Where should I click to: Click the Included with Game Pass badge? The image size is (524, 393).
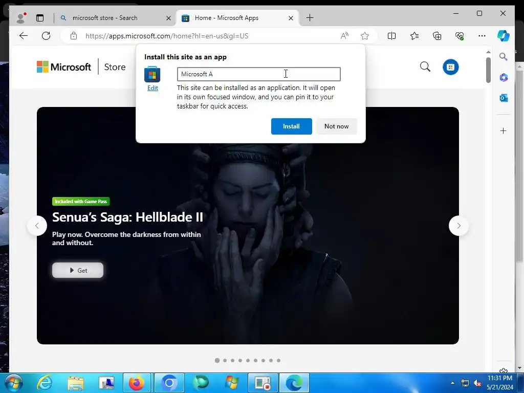click(81, 202)
